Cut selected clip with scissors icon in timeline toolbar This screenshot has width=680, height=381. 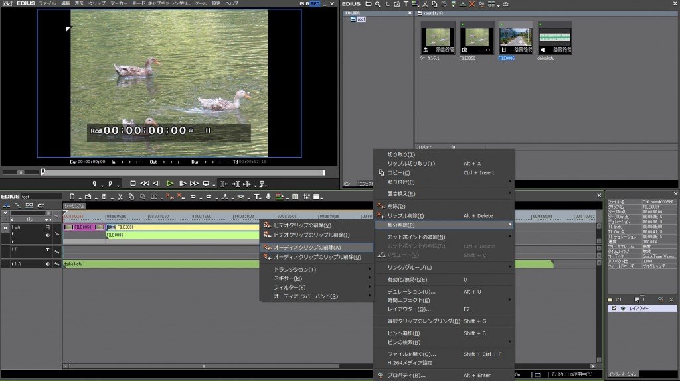coord(120,197)
